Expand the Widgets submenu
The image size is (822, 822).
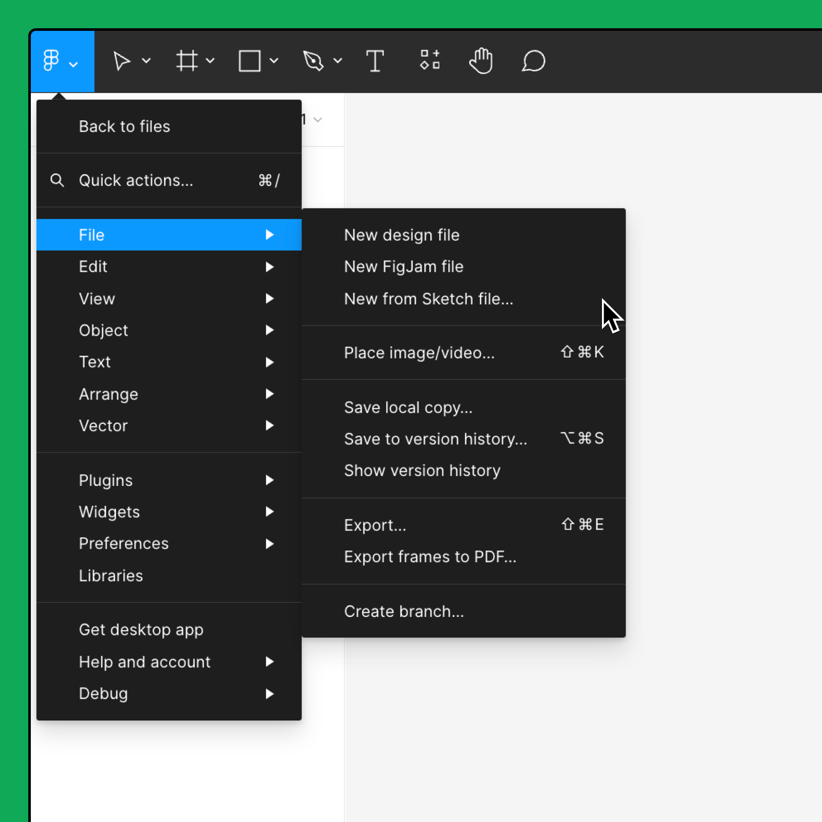click(x=169, y=512)
